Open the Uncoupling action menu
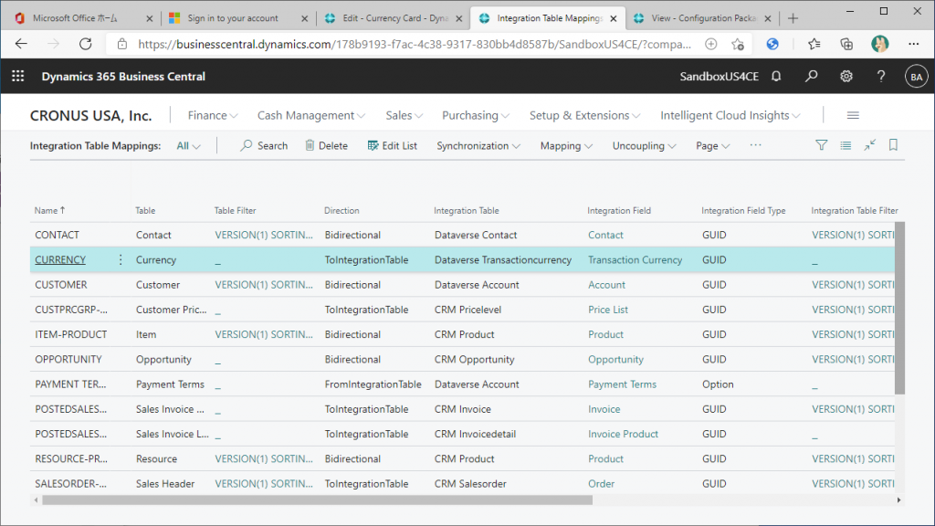Viewport: 935px width, 526px height. pyautogui.click(x=644, y=145)
